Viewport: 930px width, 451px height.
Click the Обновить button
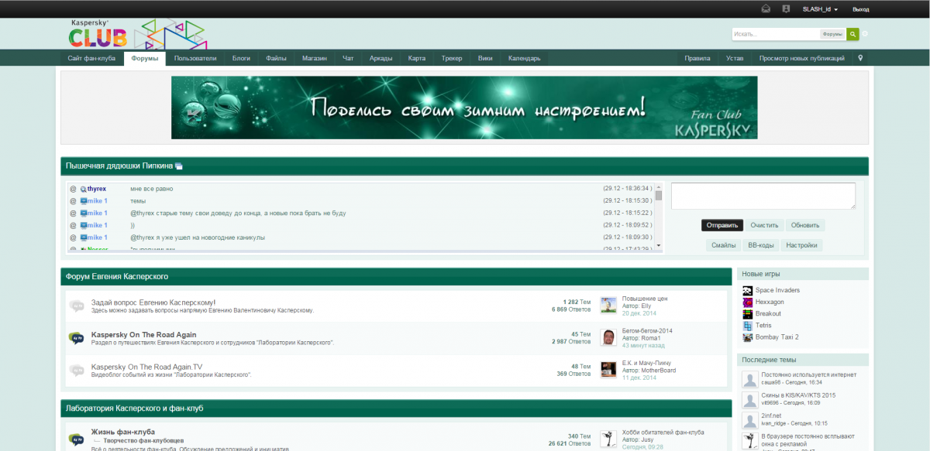pos(805,225)
